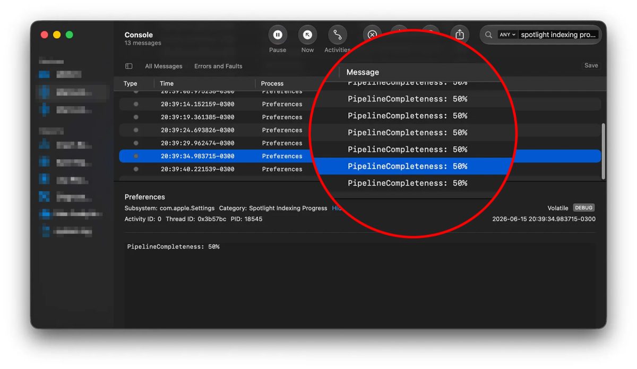Select the row at 20:39:14.152159-0300
The width and height of the screenshot is (637, 369).
(x=360, y=104)
